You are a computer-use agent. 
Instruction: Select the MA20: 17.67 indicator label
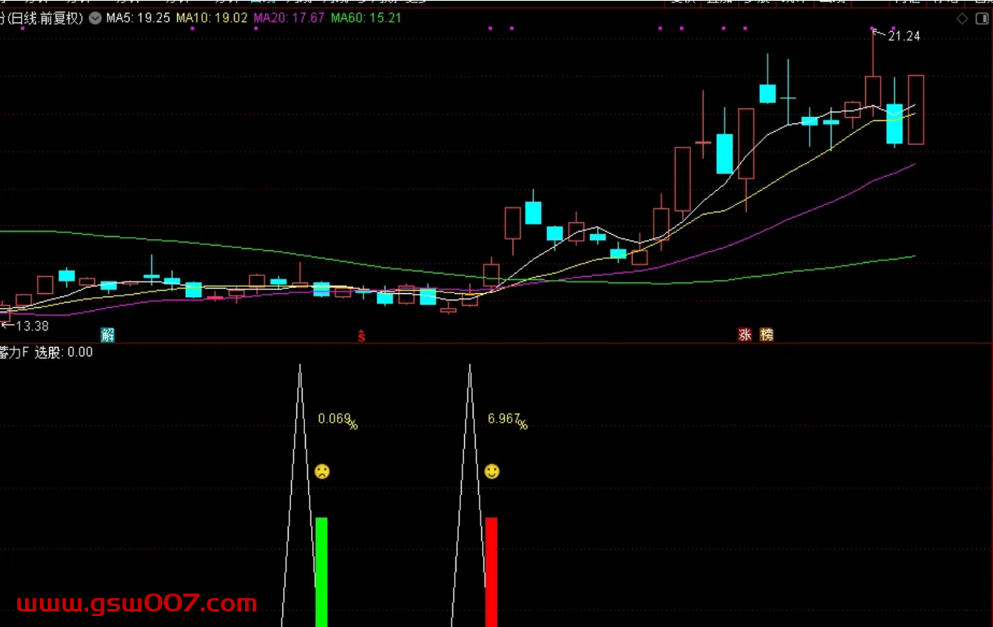pyautogui.click(x=289, y=18)
